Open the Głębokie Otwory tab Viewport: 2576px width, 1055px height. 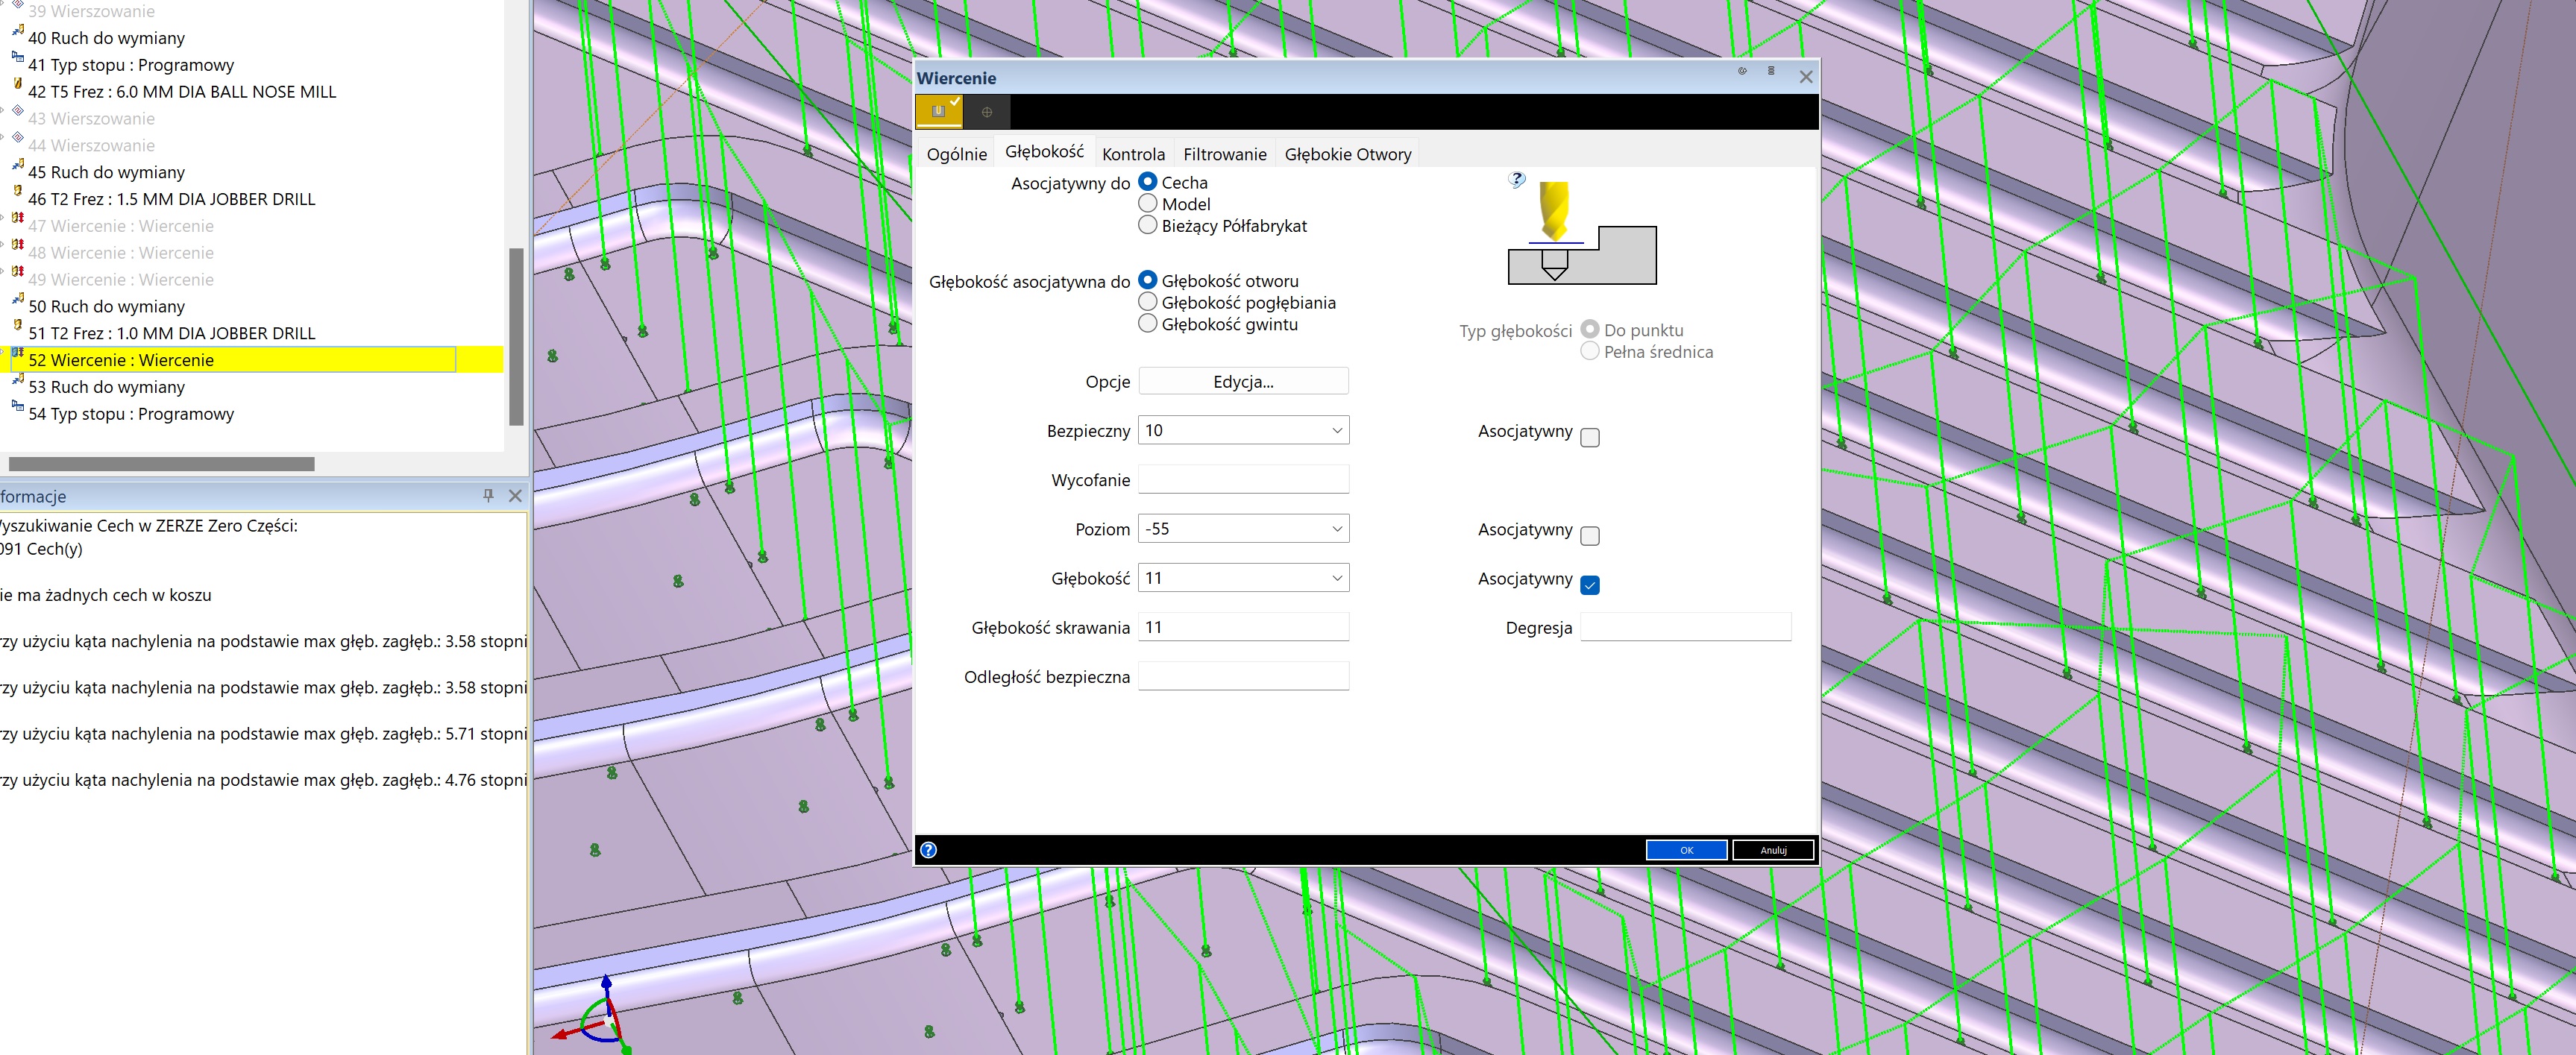coord(1347,154)
